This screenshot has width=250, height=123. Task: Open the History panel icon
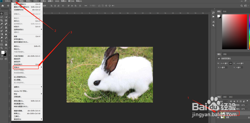(213, 13)
